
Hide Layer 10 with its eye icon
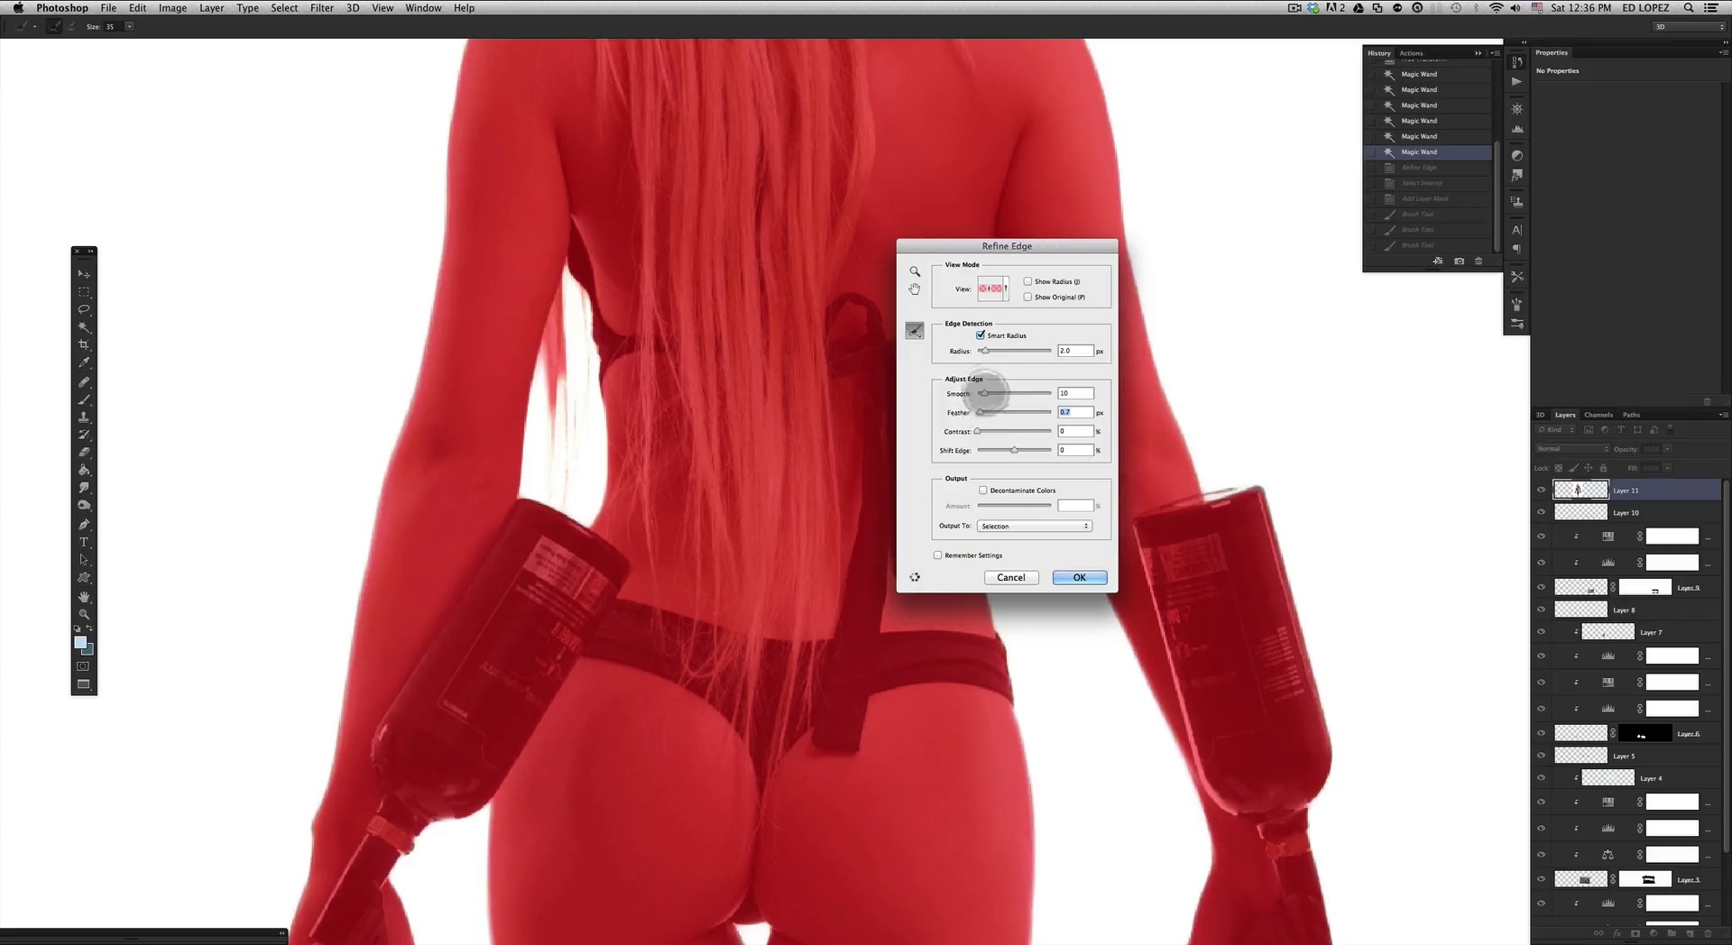pyautogui.click(x=1541, y=512)
